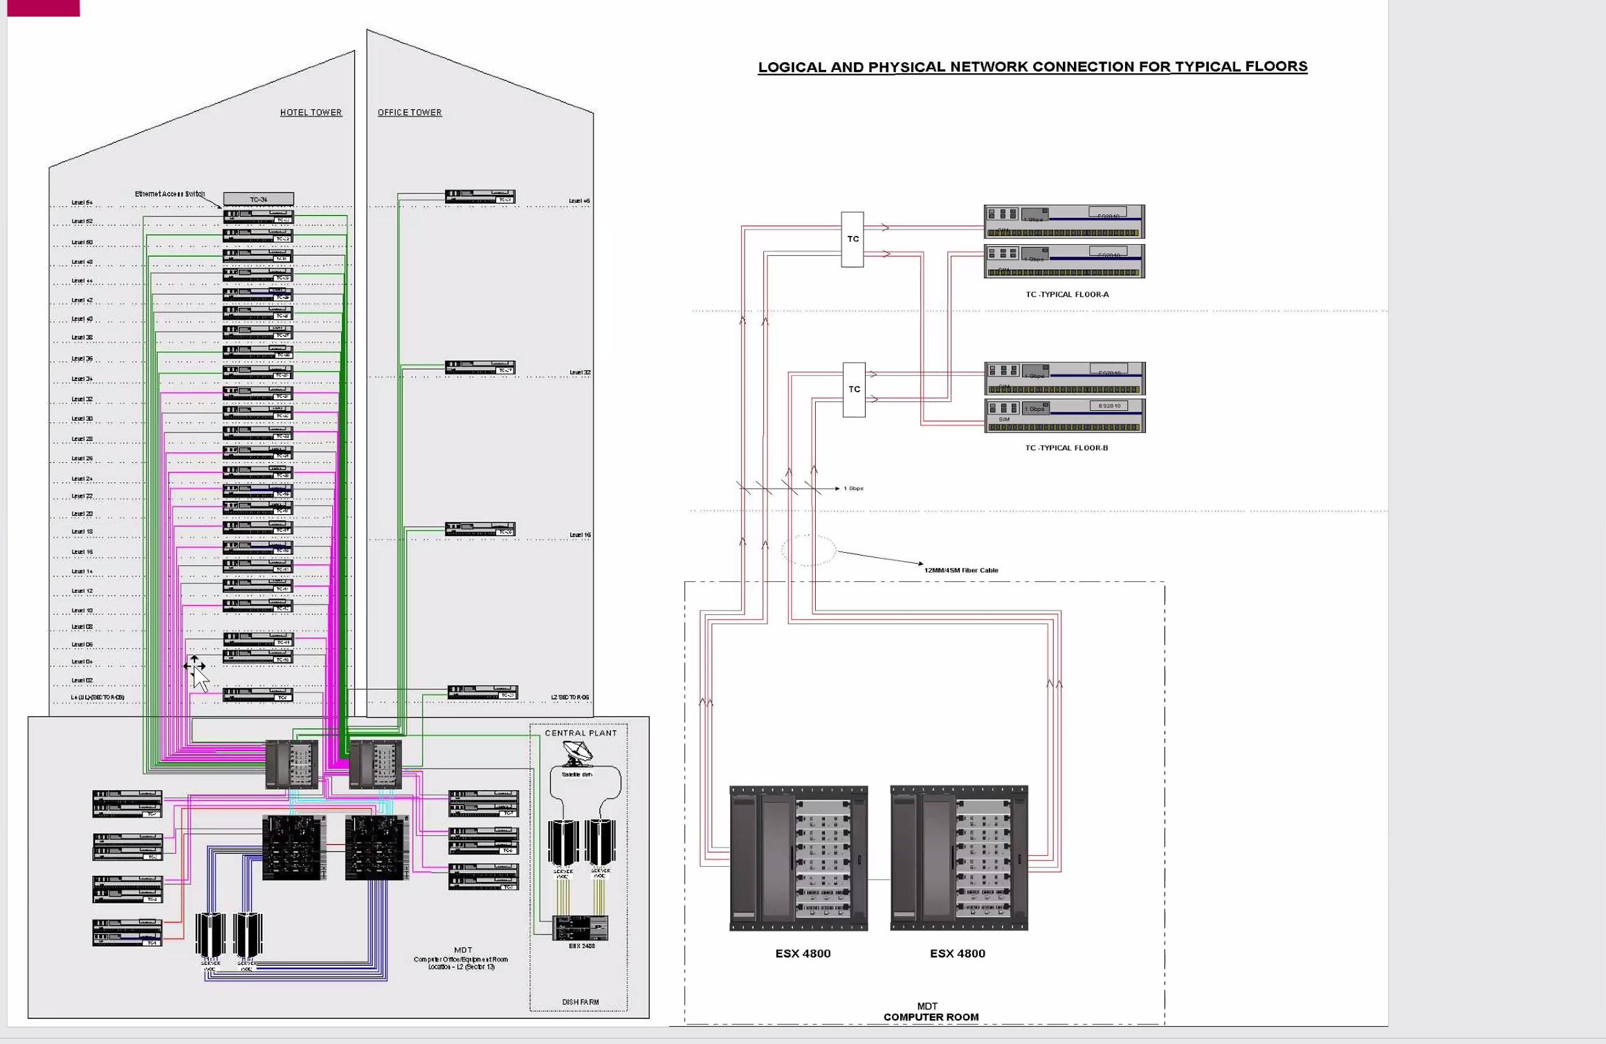
Task: Click the left ESX 4800 rack
Action: pyautogui.click(x=798, y=858)
